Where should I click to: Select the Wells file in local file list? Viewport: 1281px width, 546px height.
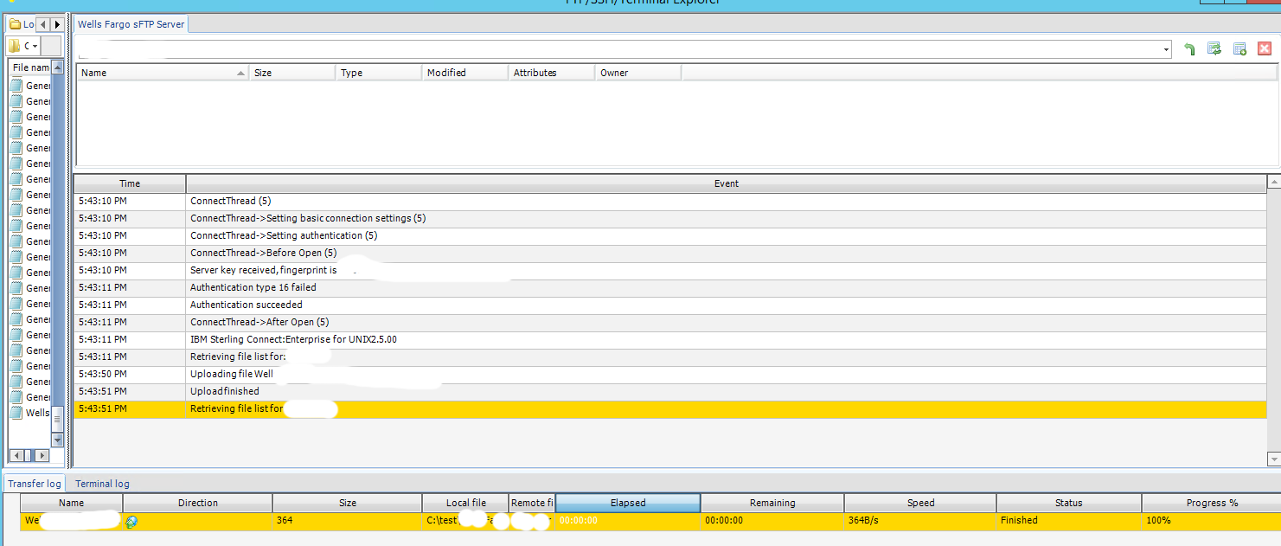(36, 413)
